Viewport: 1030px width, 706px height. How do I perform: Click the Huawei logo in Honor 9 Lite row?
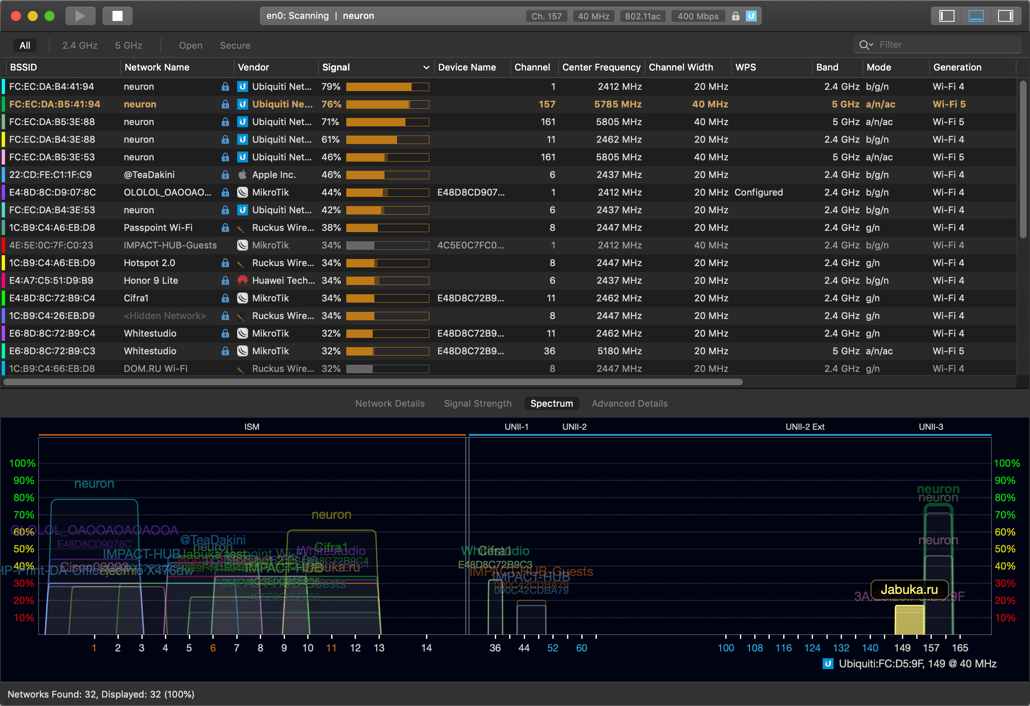242,280
